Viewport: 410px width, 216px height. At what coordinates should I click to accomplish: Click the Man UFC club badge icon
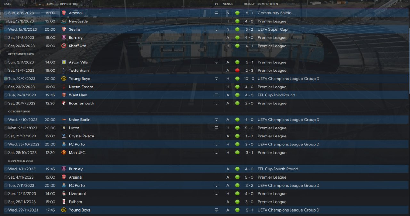coord(64,153)
